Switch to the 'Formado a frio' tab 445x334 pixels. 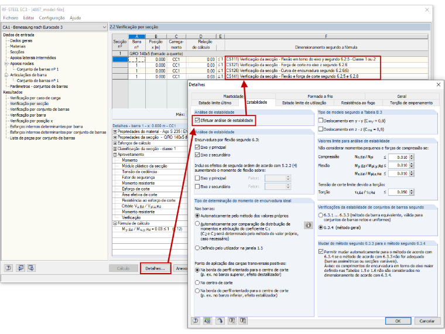[x=320, y=96]
